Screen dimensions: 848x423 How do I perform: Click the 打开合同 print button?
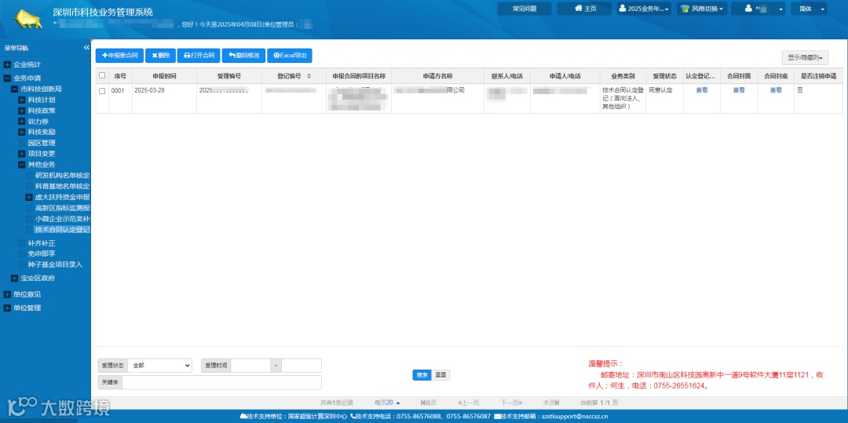click(x=199, y=55)
